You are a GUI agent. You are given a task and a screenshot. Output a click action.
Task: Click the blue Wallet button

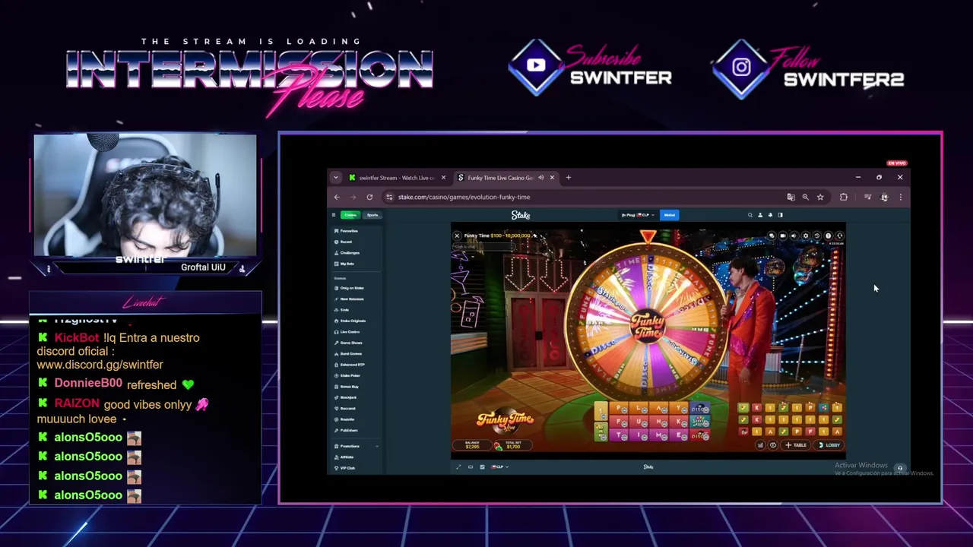pyautogui.click(x=670, y=215)
